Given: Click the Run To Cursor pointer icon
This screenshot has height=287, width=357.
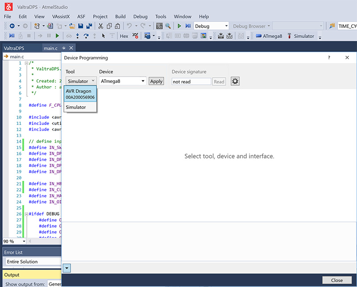Looking at the screenshot, I should (104, 36).
